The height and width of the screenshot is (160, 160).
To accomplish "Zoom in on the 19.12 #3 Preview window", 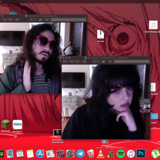I will click(x=77, y=61).
